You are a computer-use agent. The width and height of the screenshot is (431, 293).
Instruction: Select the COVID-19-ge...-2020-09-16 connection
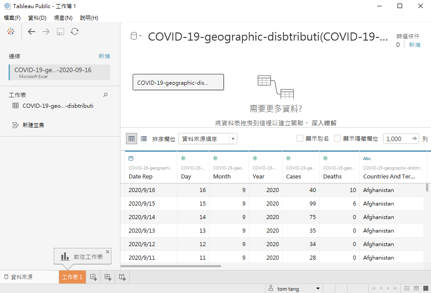(60, 72)
